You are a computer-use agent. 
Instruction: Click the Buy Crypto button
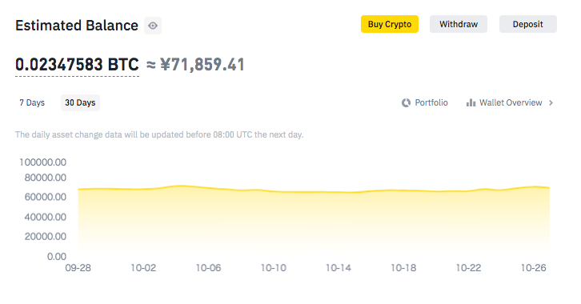[x=390, y=24]
